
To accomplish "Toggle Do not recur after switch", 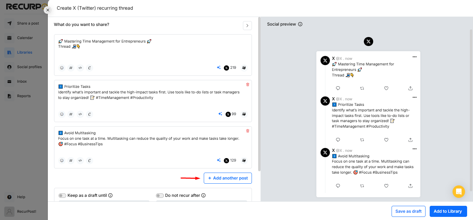I will click(160, 195).
